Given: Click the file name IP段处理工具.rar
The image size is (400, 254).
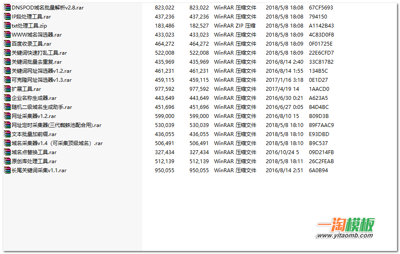Looking at the screenshot, I should [x=31, y=16].
